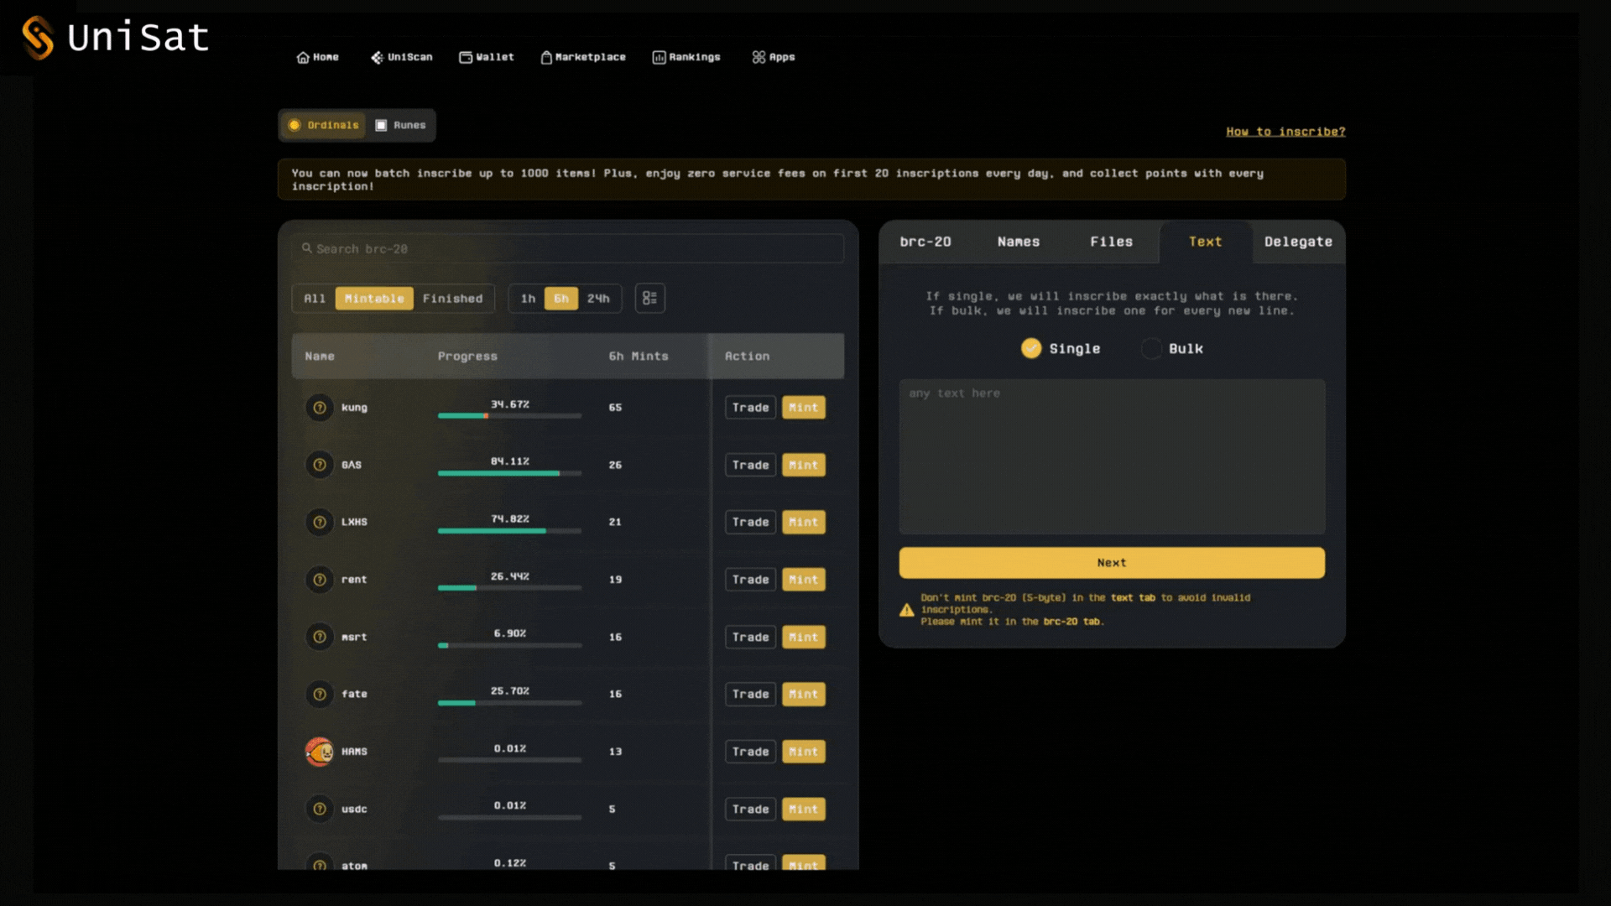Mint the HAMS token
The width and height of the screenshot is (1611, 906).
point(803,752)
